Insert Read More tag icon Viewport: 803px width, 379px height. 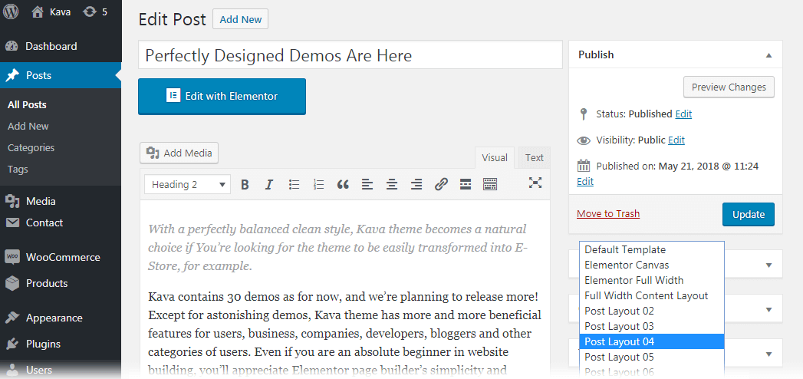[465, 184]
